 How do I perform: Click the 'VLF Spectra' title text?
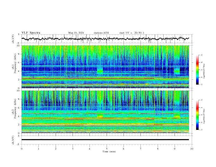pos(31,33)
